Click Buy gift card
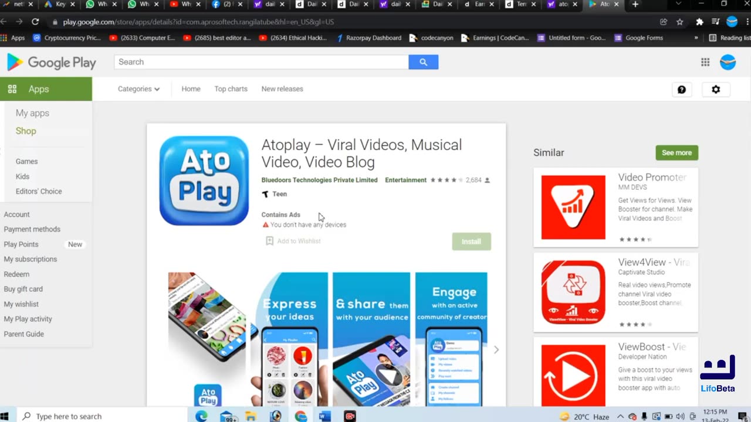 [x=23, y=289]
